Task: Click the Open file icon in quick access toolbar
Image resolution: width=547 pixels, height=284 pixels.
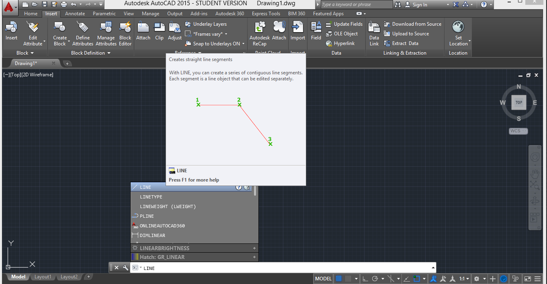Action: (x=35, y=4)
